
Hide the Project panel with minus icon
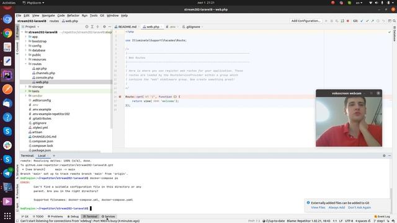[110, 27]
